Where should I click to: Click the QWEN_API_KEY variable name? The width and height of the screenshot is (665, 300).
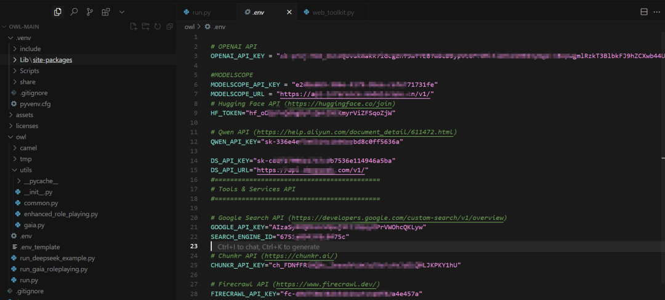point(234,142)
